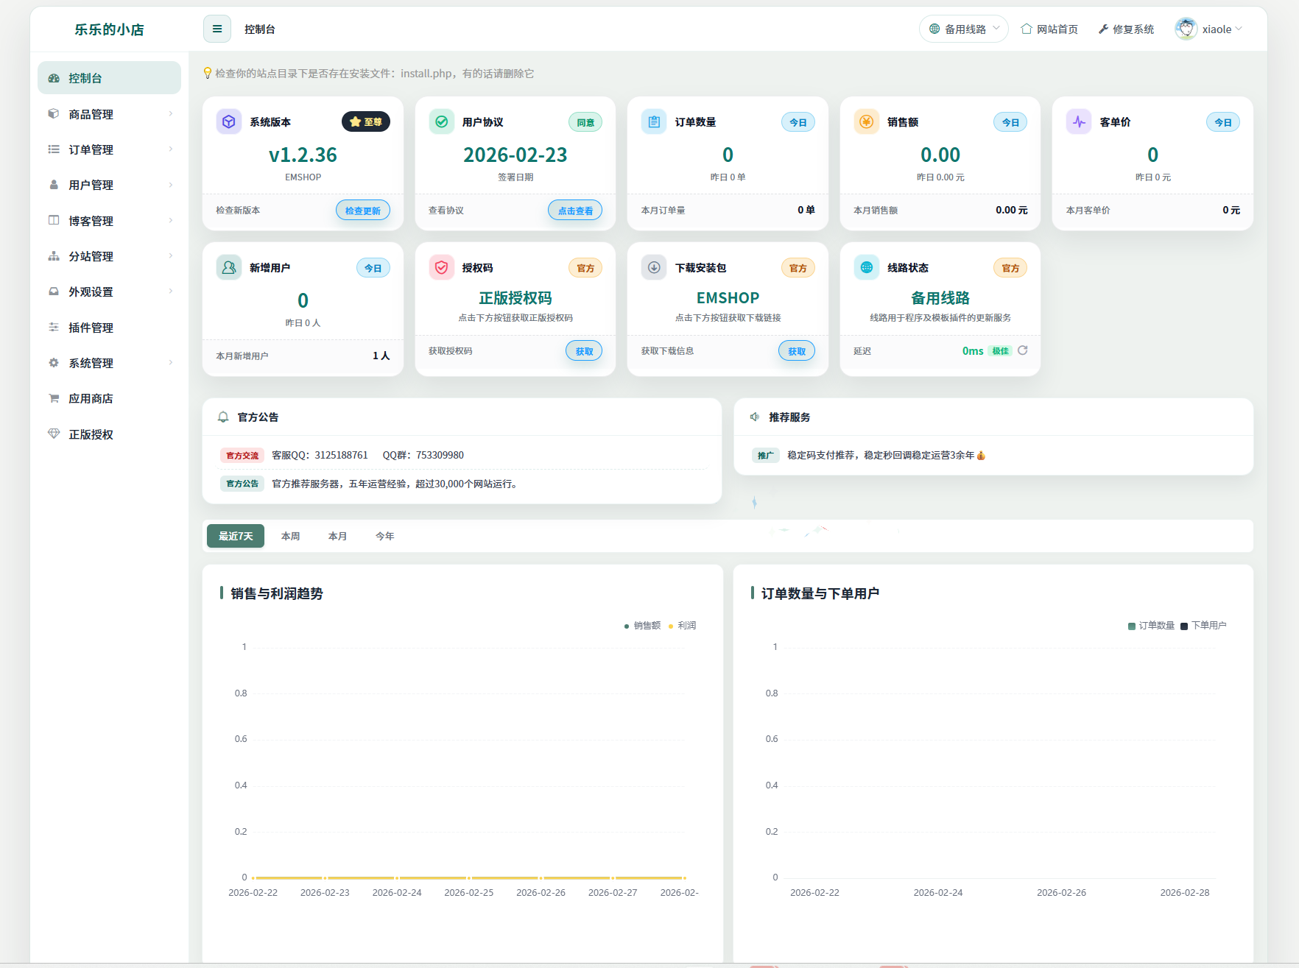Image resolution: width=1299 pixels, height=968 pixels.
Task: Click the 获取 authorization code button
Action: tap(584, 351)
